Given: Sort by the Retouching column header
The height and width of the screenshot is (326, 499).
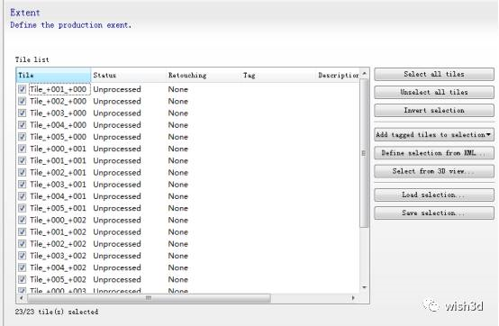Looking at the screenshot, I should tap(203, 76).
